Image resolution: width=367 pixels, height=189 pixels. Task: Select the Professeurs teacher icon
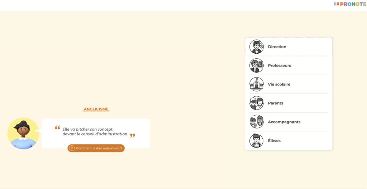(257, 66)
